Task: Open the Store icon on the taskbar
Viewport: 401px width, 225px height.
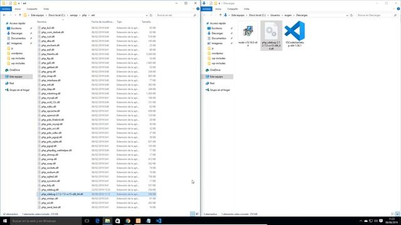Action: coord(118,221)
